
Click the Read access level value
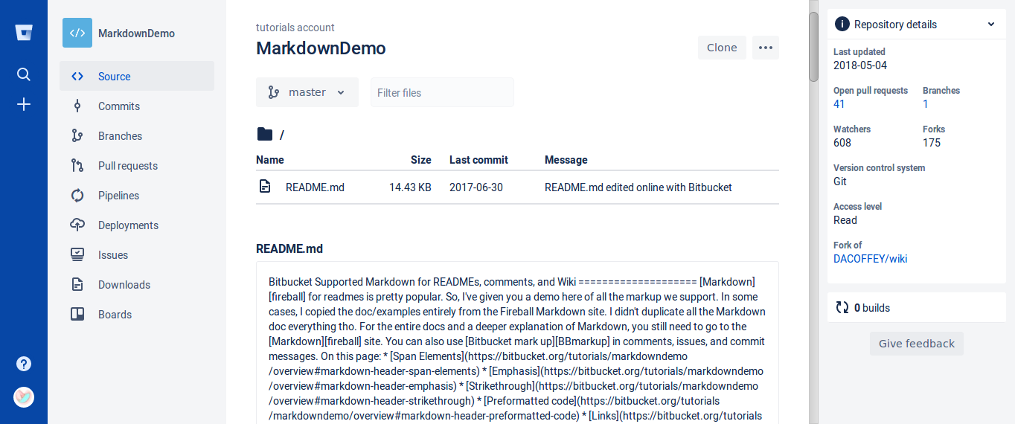coord(845,220)
